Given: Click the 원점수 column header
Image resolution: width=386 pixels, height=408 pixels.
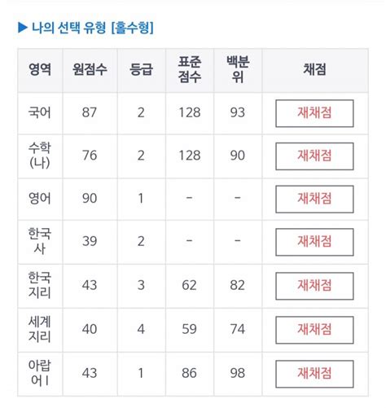Looking at the screenshot, I should [x=90, y=69].
